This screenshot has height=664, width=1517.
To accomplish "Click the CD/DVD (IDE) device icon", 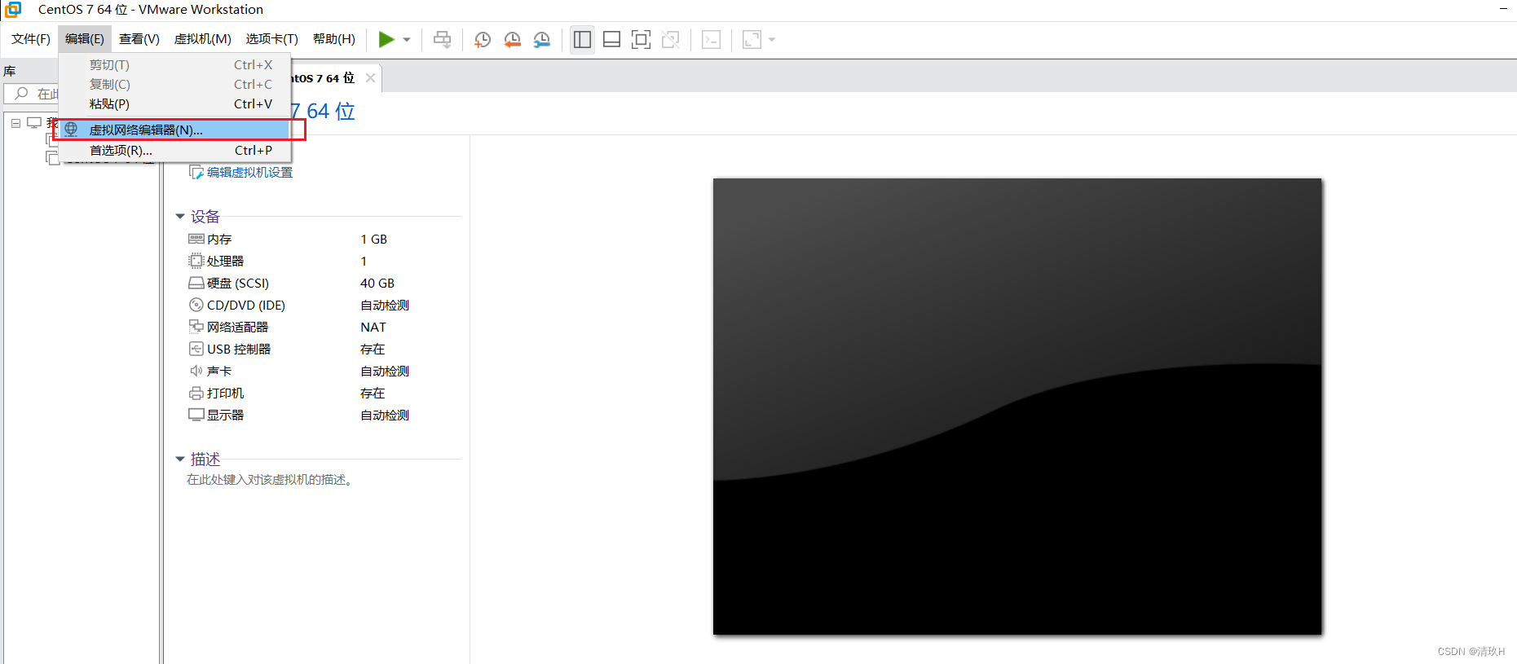I will (196, 305).
